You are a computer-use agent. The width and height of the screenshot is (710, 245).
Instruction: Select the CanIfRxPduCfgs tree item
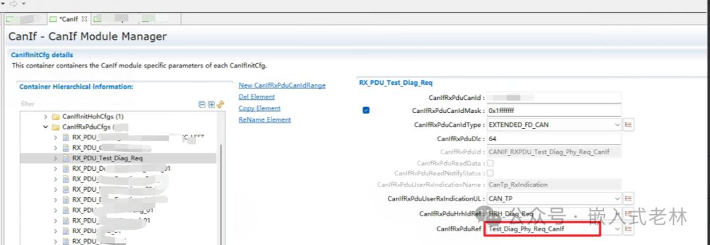tap(88, 127)
